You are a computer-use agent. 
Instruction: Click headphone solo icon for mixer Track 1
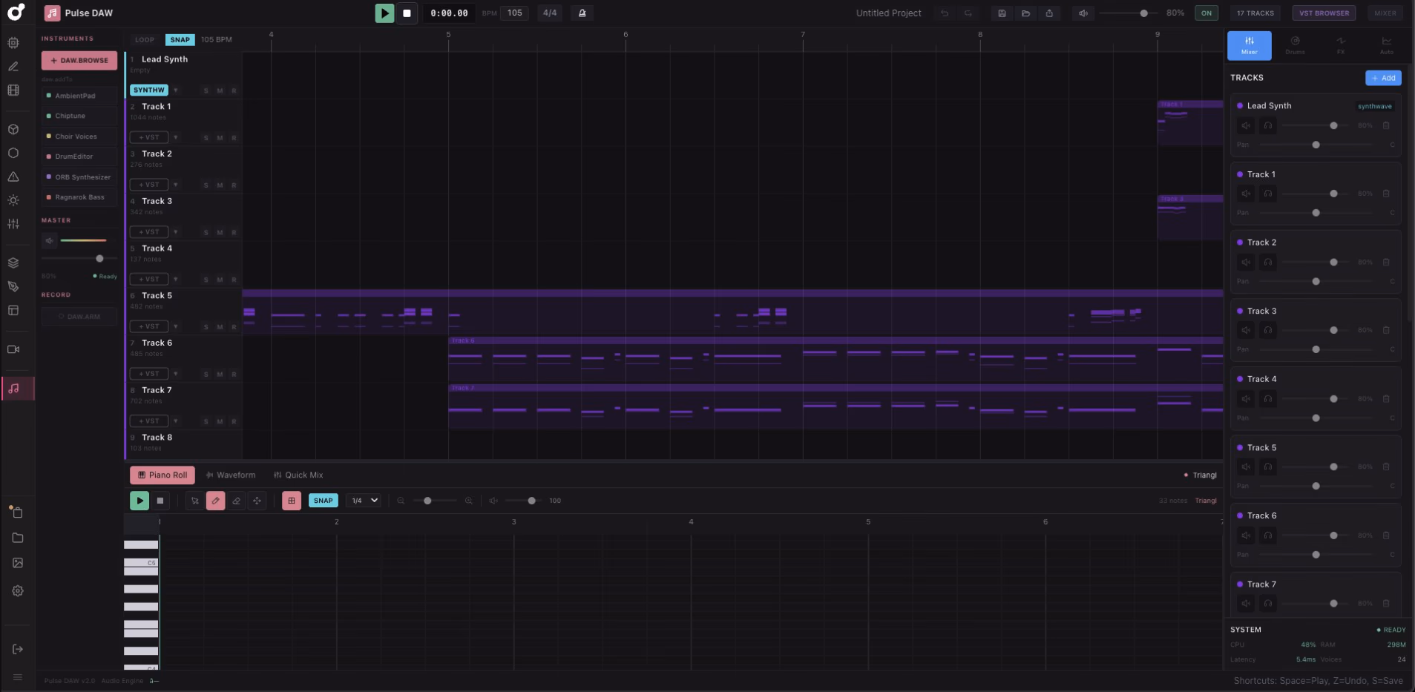[x=1268, y=194]
